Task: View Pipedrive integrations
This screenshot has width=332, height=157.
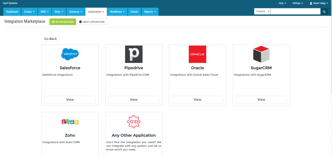Action: 134,99
